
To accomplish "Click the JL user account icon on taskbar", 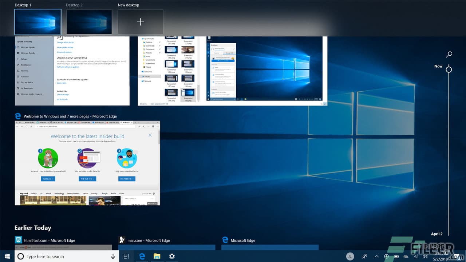I will pyautogui.click(x=350, y=257).
